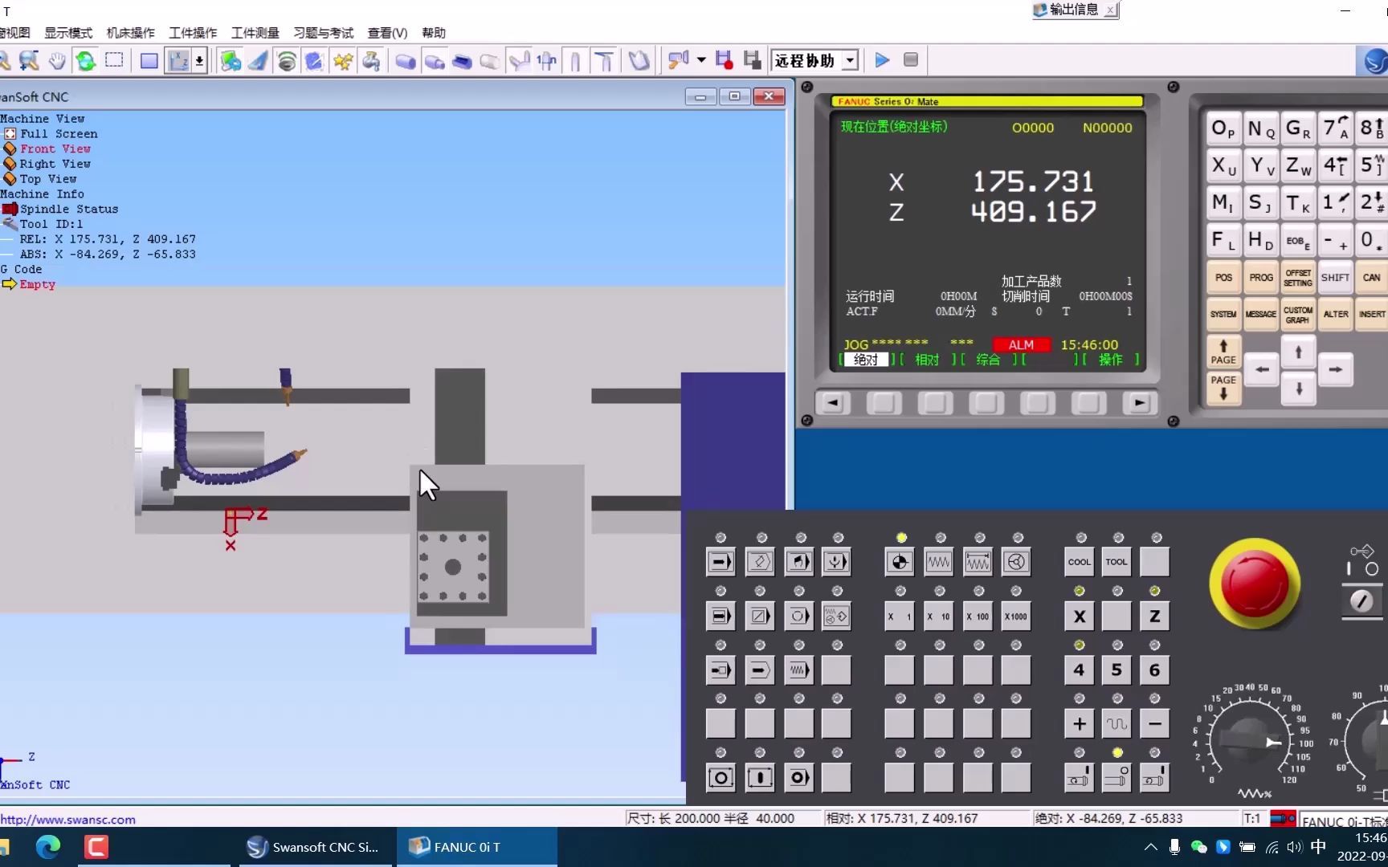The image size is (1388, 867).
Task: Click the left softkey scroll arrow under screen
Action: 832,403
